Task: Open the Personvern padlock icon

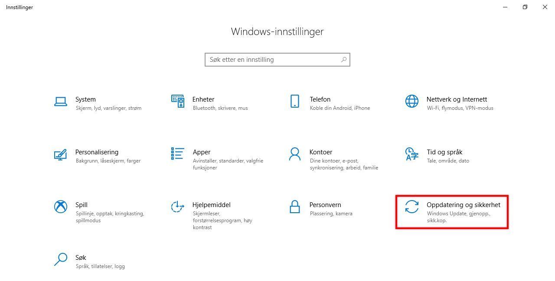Action: 295,207
